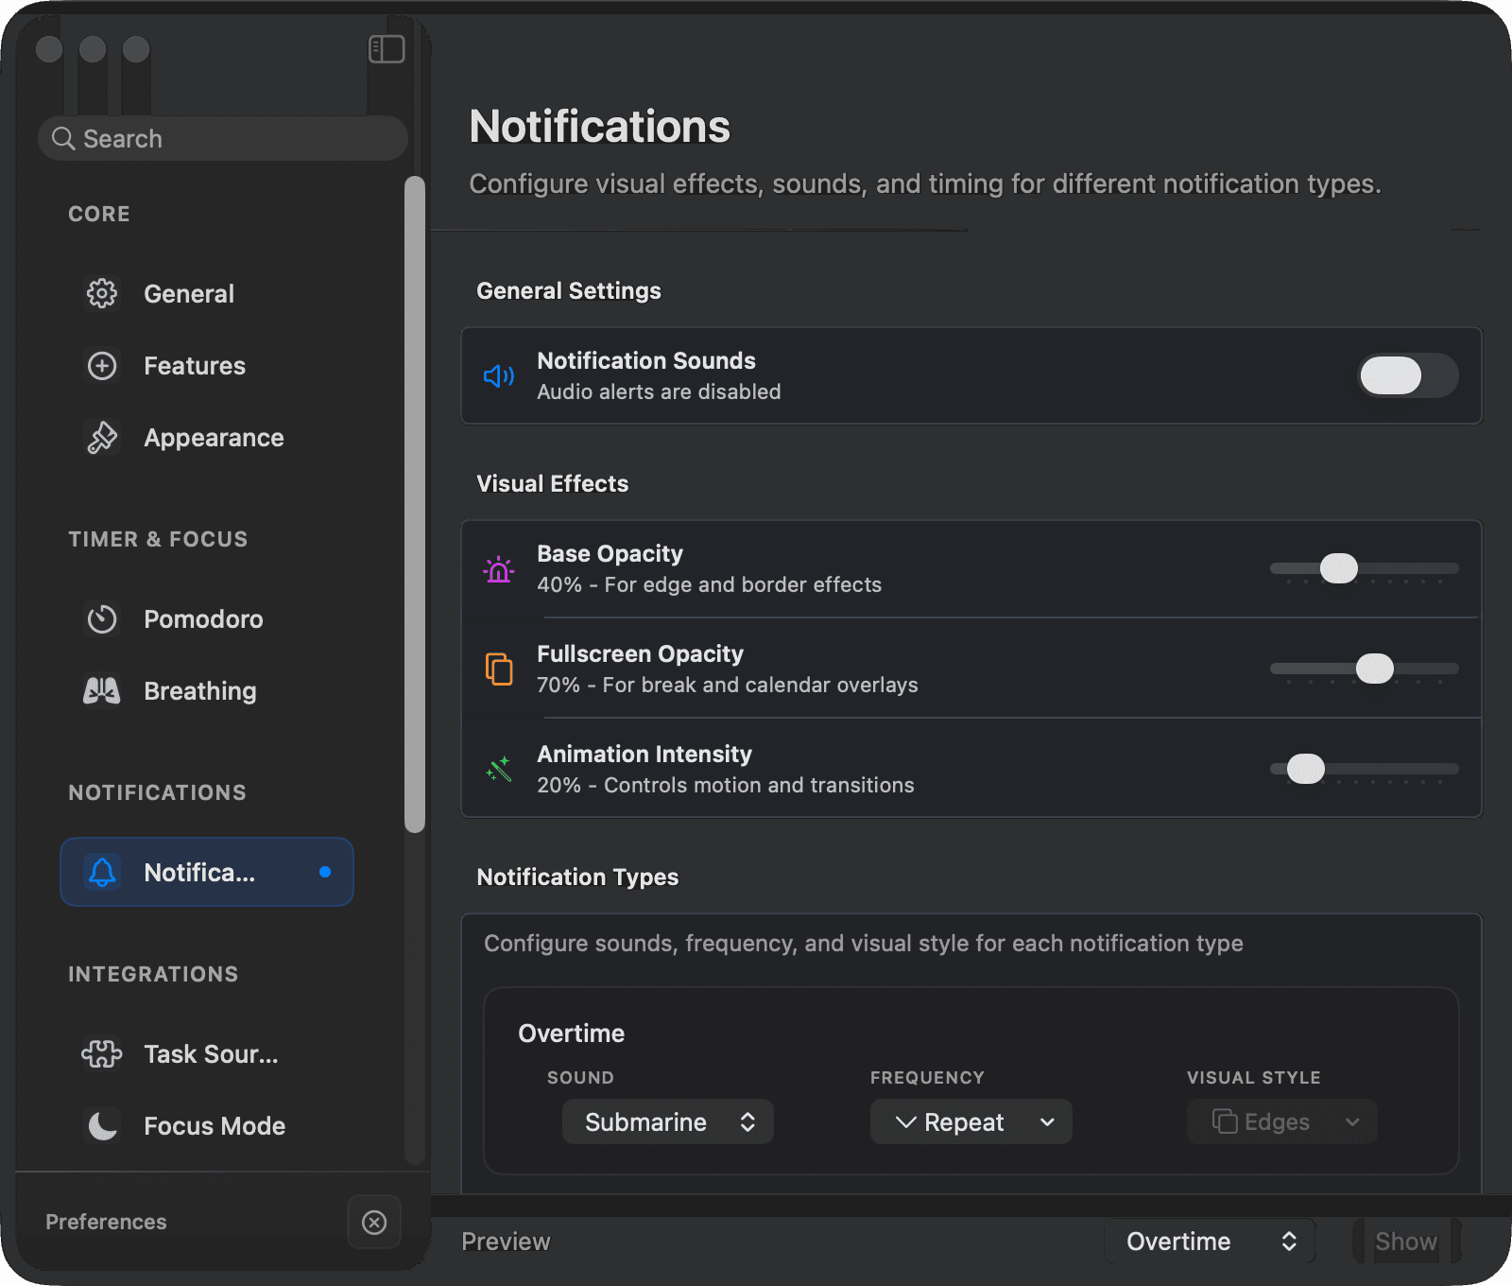The width and height of the screenshot is (1512, 1286).
Task: Click '20% - Controls motion and transitions'
Action: (x=726, y=785)
